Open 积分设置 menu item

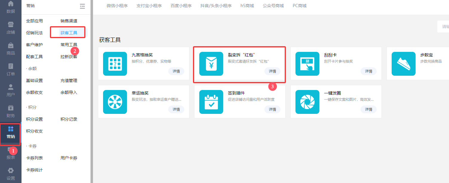34,119
